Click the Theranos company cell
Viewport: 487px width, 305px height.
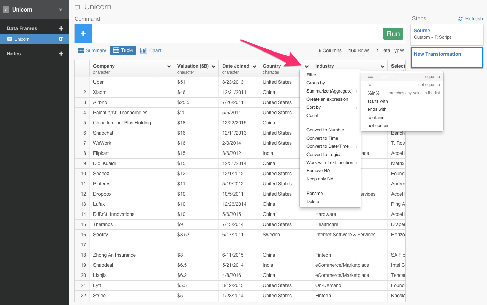(132, 224)
